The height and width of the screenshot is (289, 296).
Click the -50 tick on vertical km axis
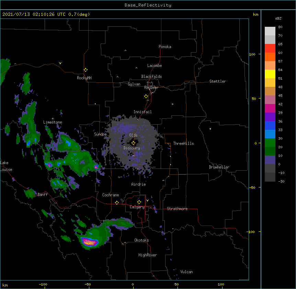(252, 187)
